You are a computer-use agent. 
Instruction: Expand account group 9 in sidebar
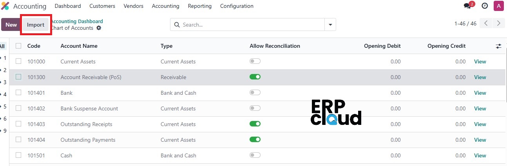pos(3,131)
